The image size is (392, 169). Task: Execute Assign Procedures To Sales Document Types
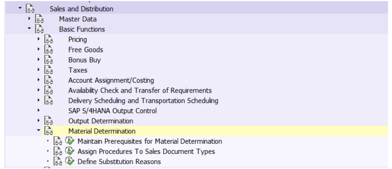tap(70, 152)
